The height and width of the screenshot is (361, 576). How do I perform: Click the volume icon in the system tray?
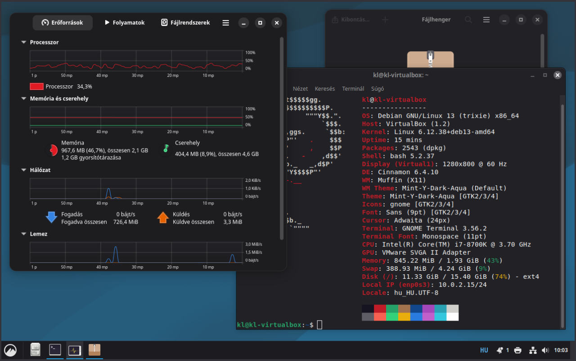pyautogui.click(x=545, y=350)
